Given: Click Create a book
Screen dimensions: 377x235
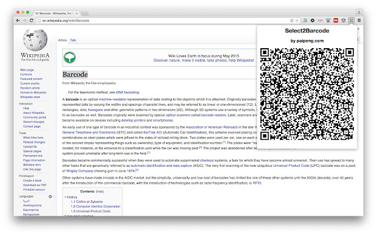Looking at the screenshot, I should tap(32, 180).
